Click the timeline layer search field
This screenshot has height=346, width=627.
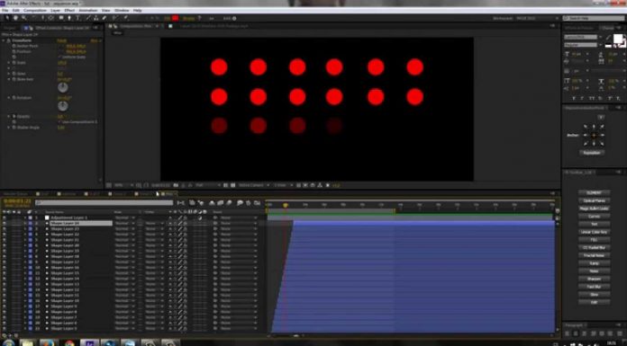(104, 203)
